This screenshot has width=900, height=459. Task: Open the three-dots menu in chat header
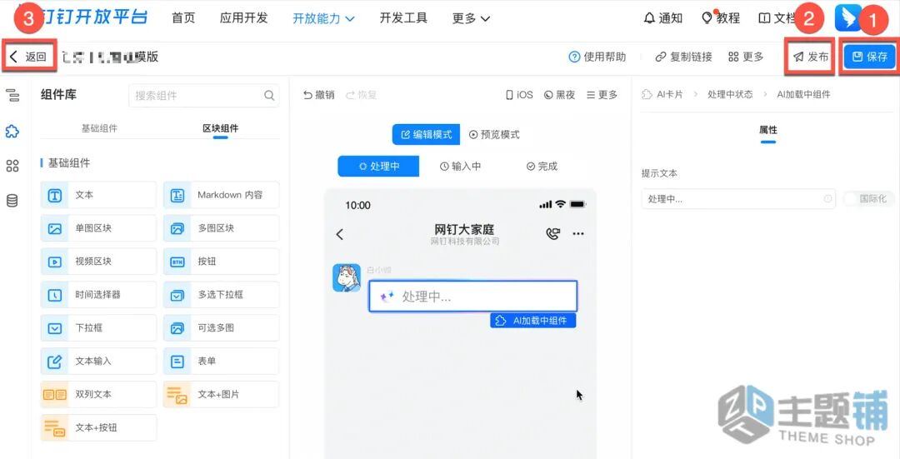tap(578, 233)
